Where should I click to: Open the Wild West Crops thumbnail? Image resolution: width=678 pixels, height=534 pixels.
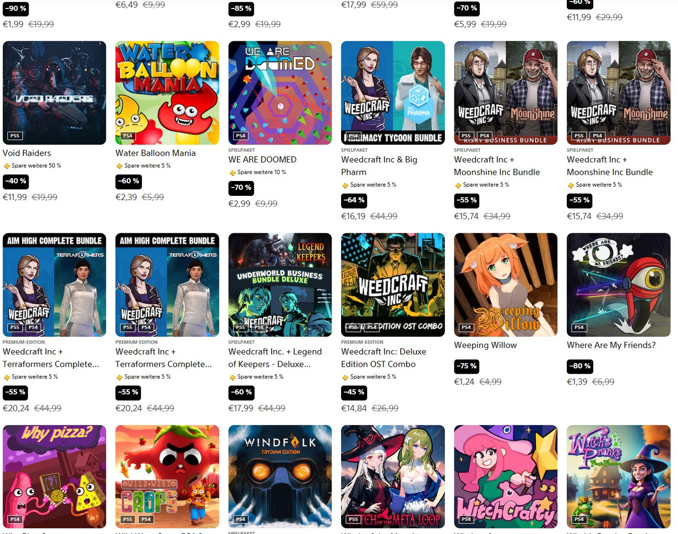[167, 477]
